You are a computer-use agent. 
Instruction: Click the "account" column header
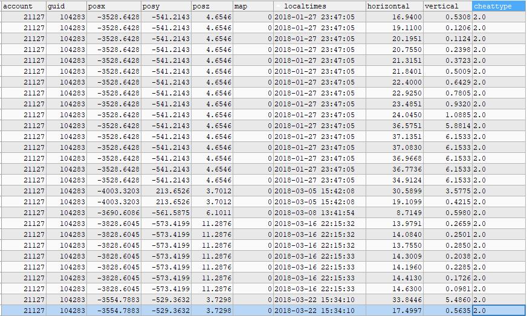tap(23, 6)
